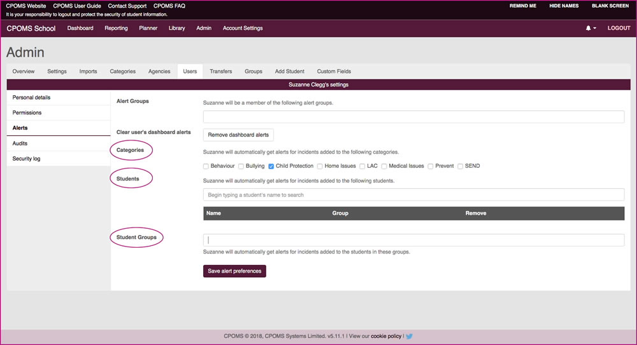Click the Group column header
This screenshot has width=637, height=345.
[340, 213]
